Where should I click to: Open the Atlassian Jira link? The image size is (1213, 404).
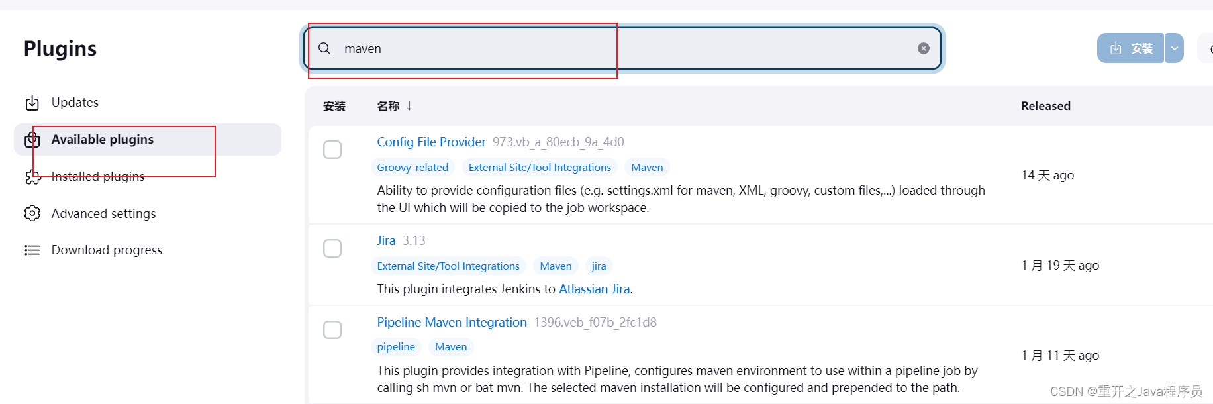point(594,289)
